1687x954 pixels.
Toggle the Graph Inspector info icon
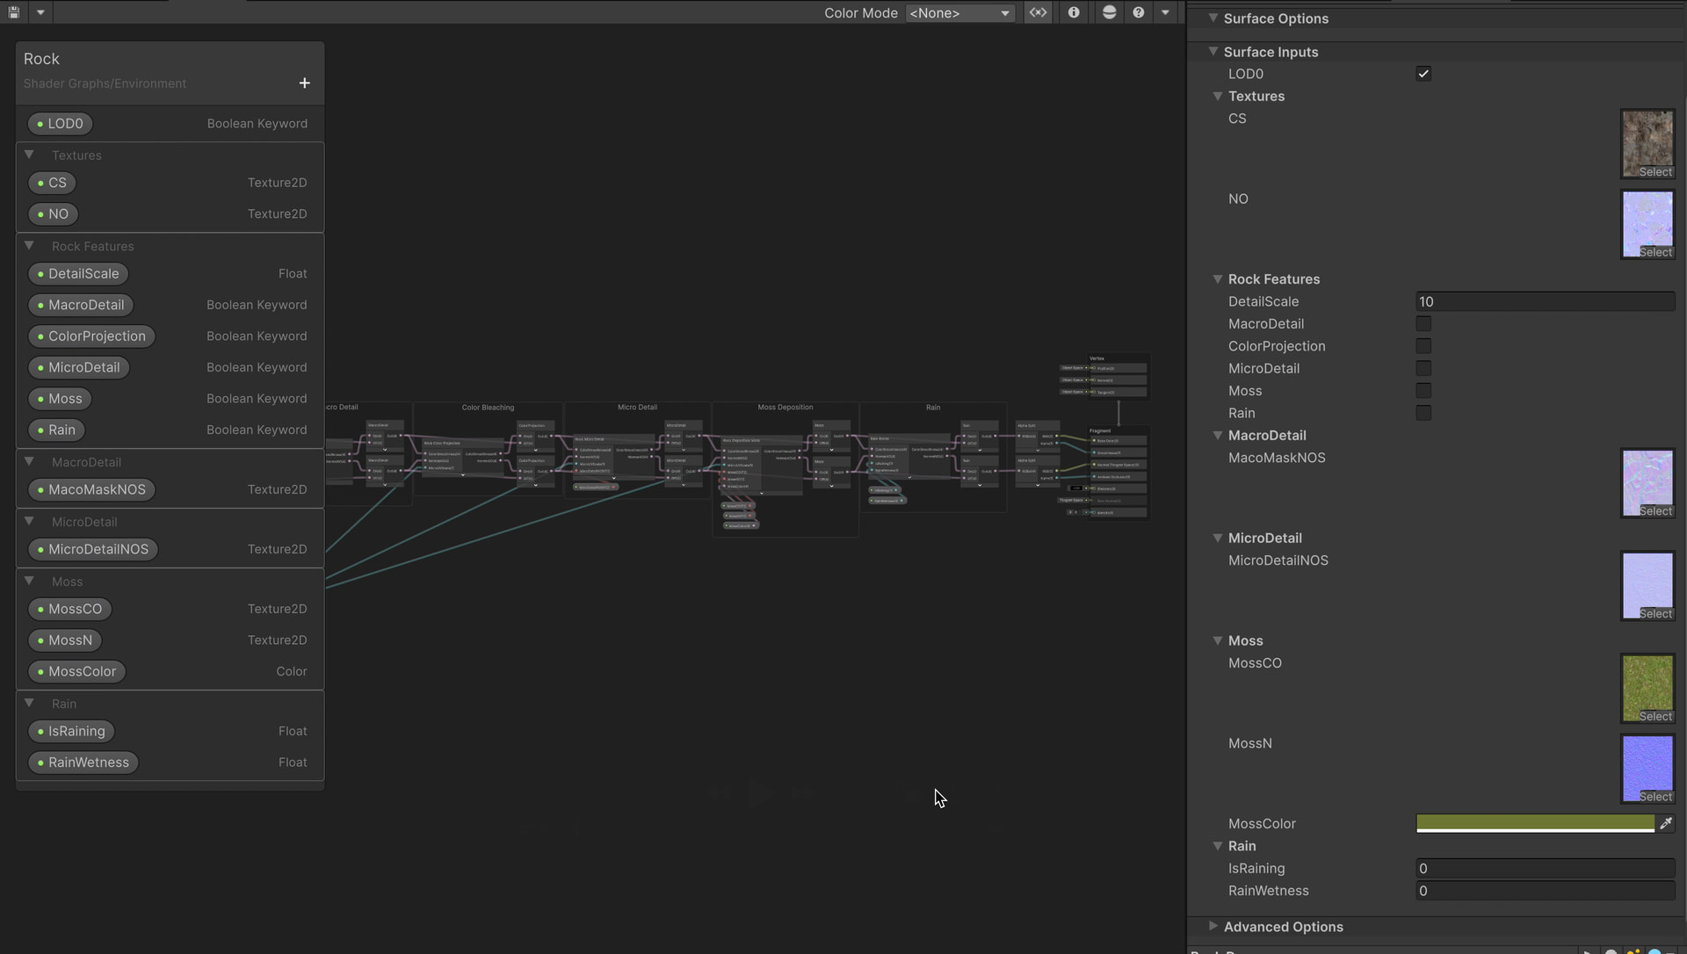tap(1074, 12)
